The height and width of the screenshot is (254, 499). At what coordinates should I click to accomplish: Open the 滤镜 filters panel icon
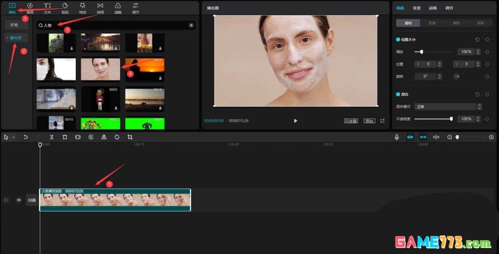pos(118,7)
